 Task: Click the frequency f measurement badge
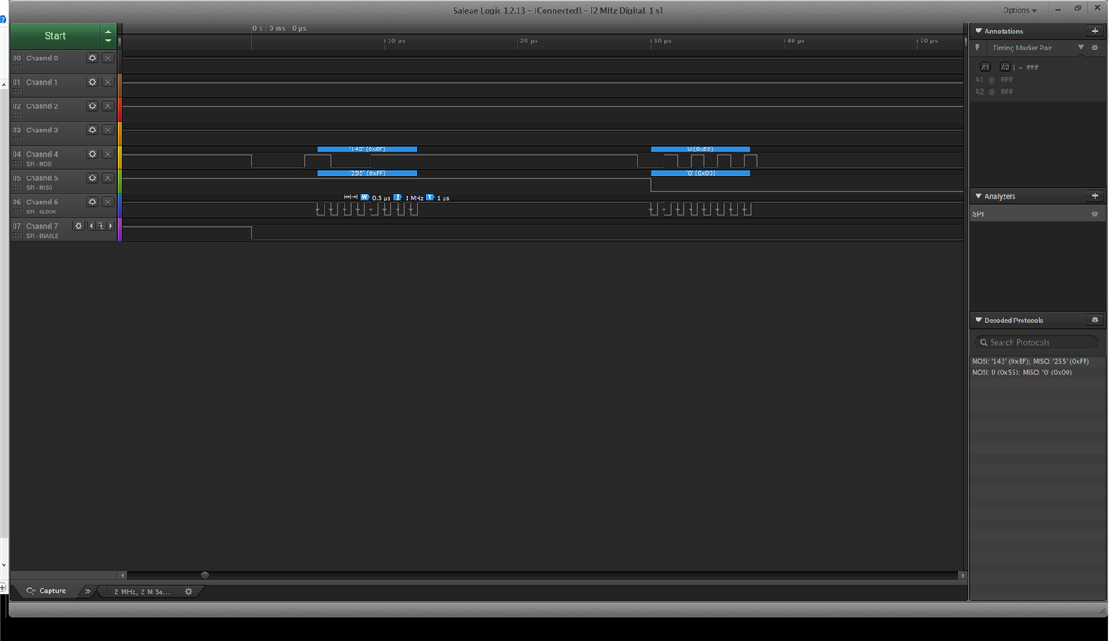pos(397,197)
